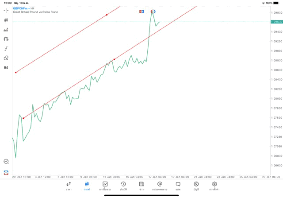Open the ข่าว (News) tab
The width and height of the screenshot is (283, 198).
[141, 186]
